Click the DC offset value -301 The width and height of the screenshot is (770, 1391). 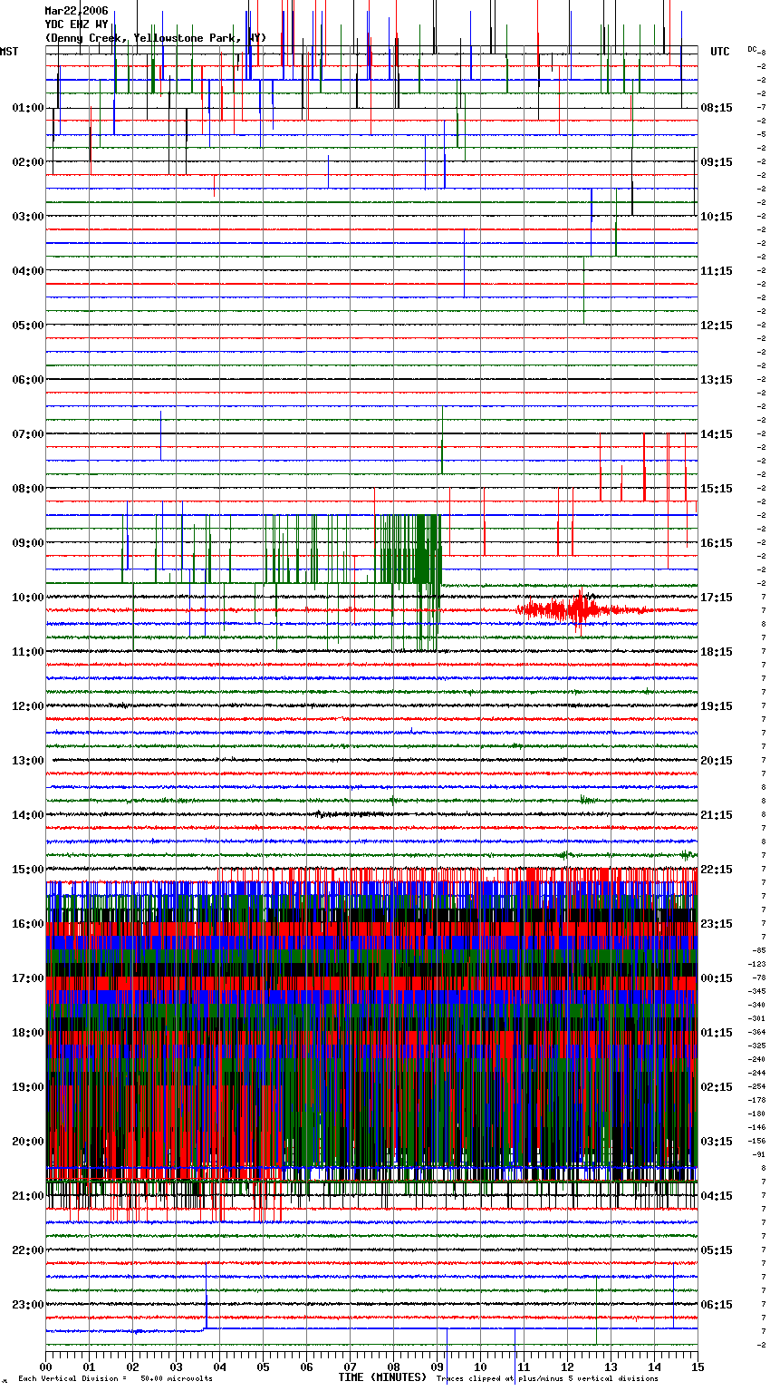click(x=757, y=1018)
